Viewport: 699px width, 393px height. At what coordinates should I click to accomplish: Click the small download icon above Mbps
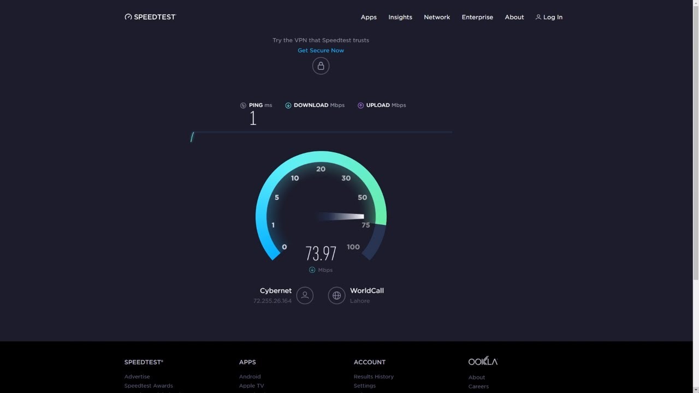pos(312,270)
